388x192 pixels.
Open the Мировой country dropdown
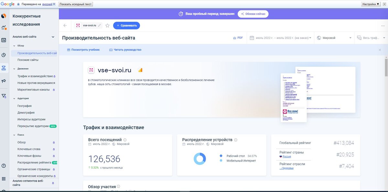point(334,38)
